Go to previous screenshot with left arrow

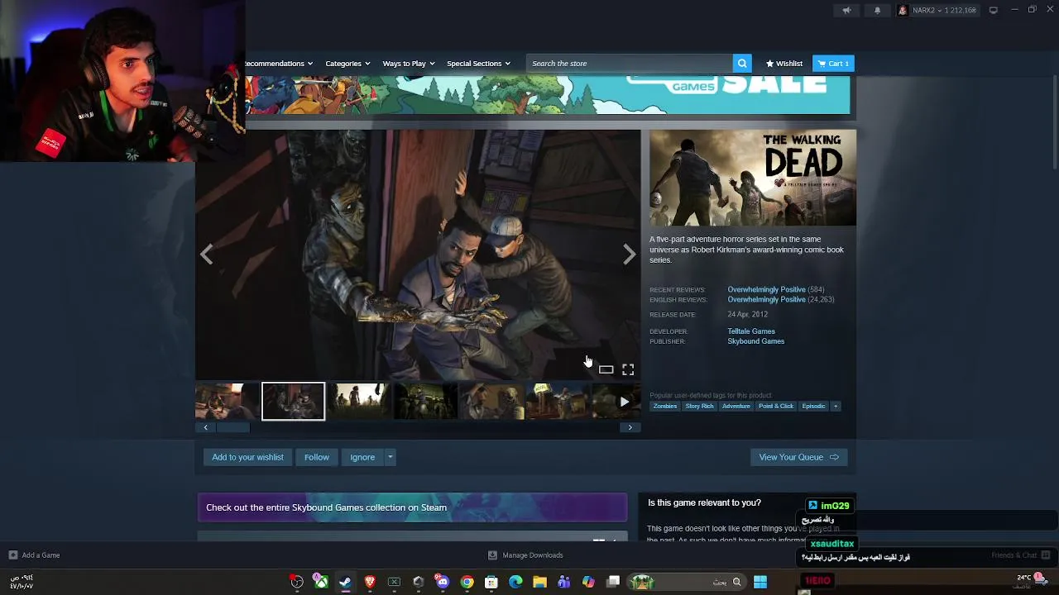pos(207,255)
